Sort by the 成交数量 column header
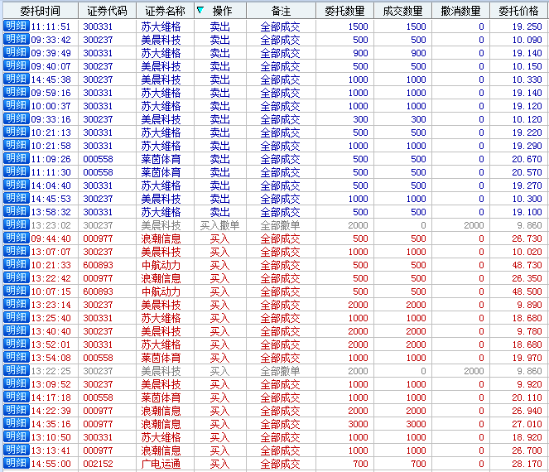 coord(402,11)
